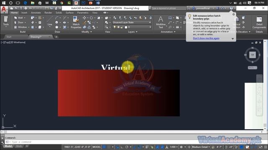Select the Circle draw tool
268x150 pixels.
tap(57, 22)
